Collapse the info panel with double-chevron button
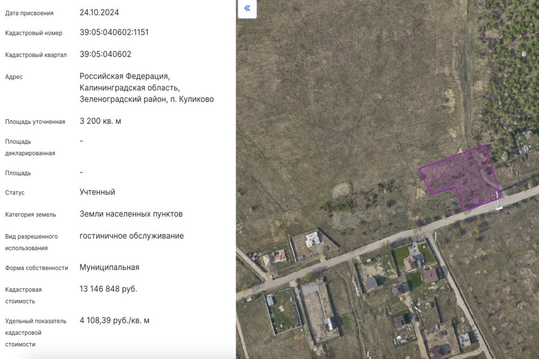 (x=247, y=9)
